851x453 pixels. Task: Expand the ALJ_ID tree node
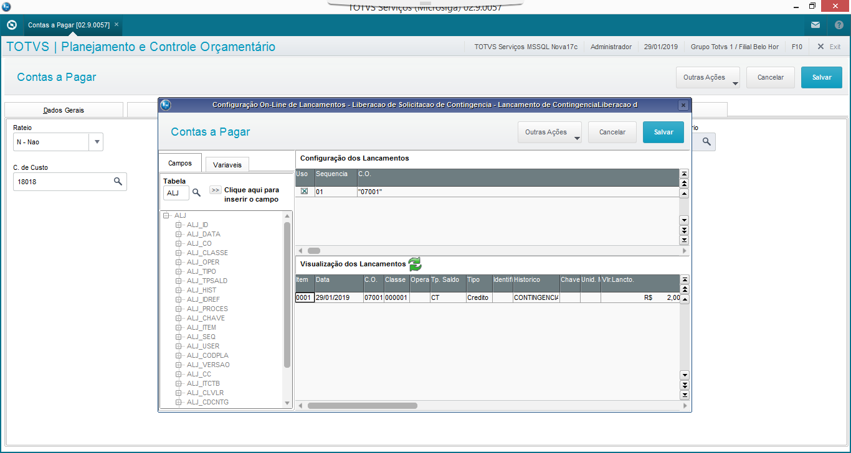[179, 225]
